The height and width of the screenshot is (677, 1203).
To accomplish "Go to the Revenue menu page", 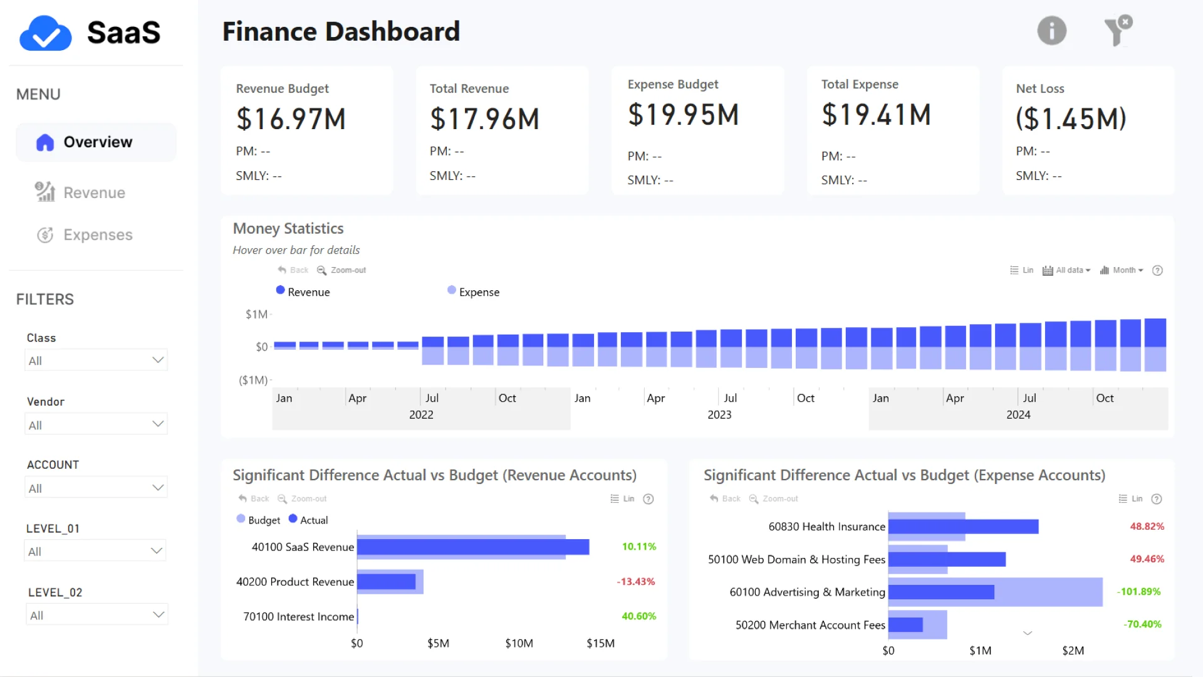I will [94, 192].
